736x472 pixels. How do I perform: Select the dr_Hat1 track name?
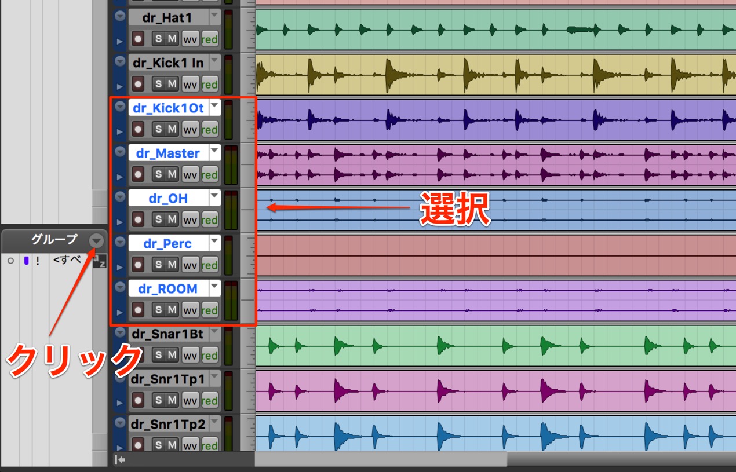tap(168, 17)
